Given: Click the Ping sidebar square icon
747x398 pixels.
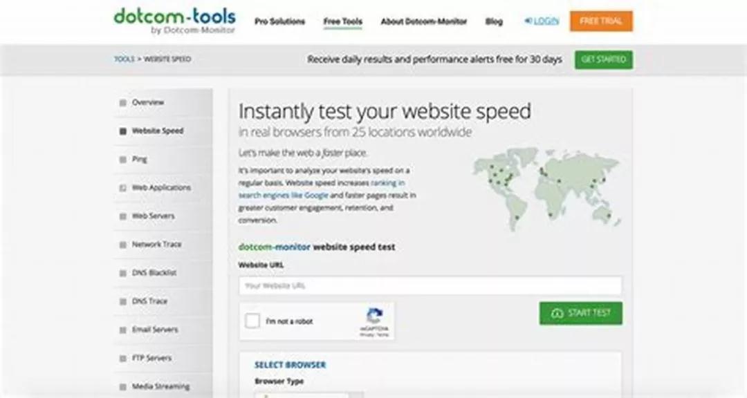Looking at the screenshot, I should 123,160.
